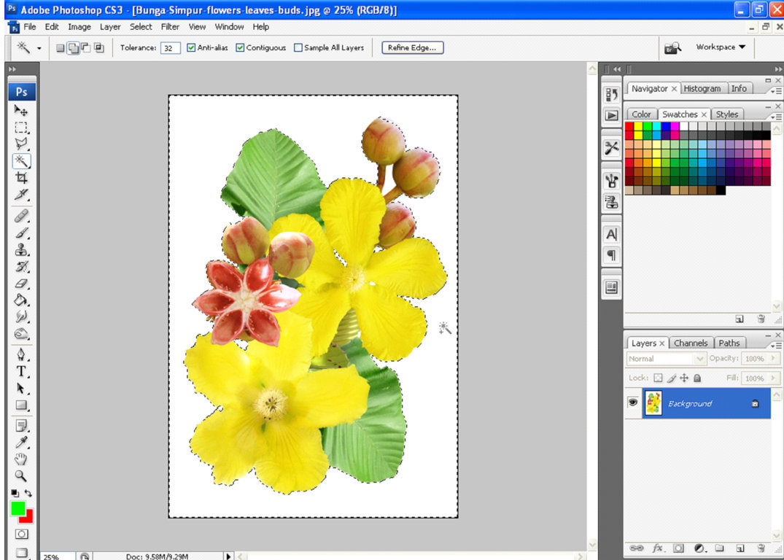Open the Opacity slider arrow
The height and width of the screenshot is (560, 784).
point(774,359)
